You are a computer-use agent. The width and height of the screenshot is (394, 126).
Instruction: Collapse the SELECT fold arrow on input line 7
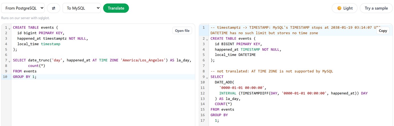click(x=9, y=61)
